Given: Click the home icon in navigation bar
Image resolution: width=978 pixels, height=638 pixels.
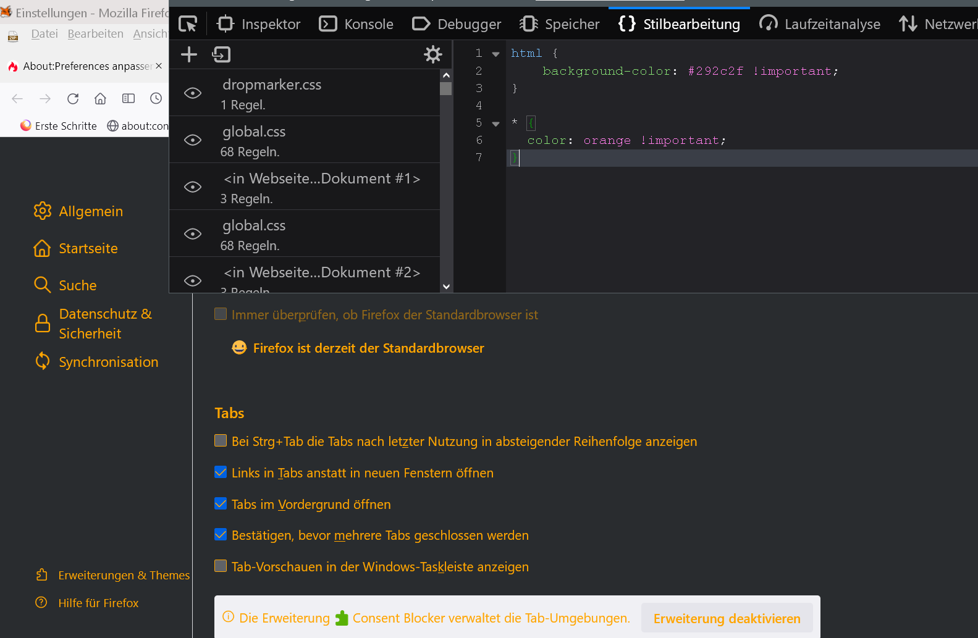Looking at the screenshot, I should click(x=100, y=99).
